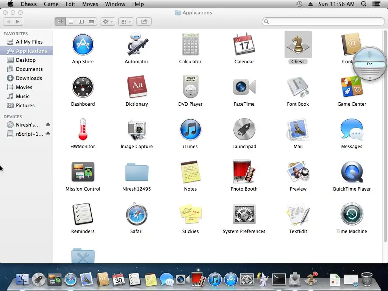
Task: Switch to list view in toolbar
Action: 71,22
